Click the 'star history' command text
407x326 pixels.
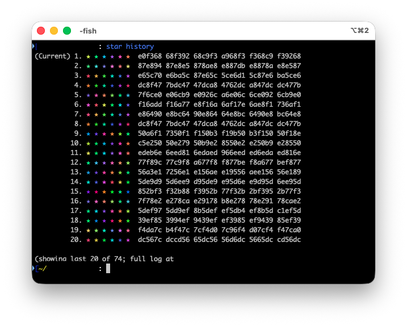click(x=130, y=47)
